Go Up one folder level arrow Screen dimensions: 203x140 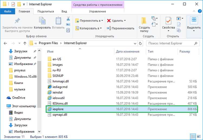(25, 43)
